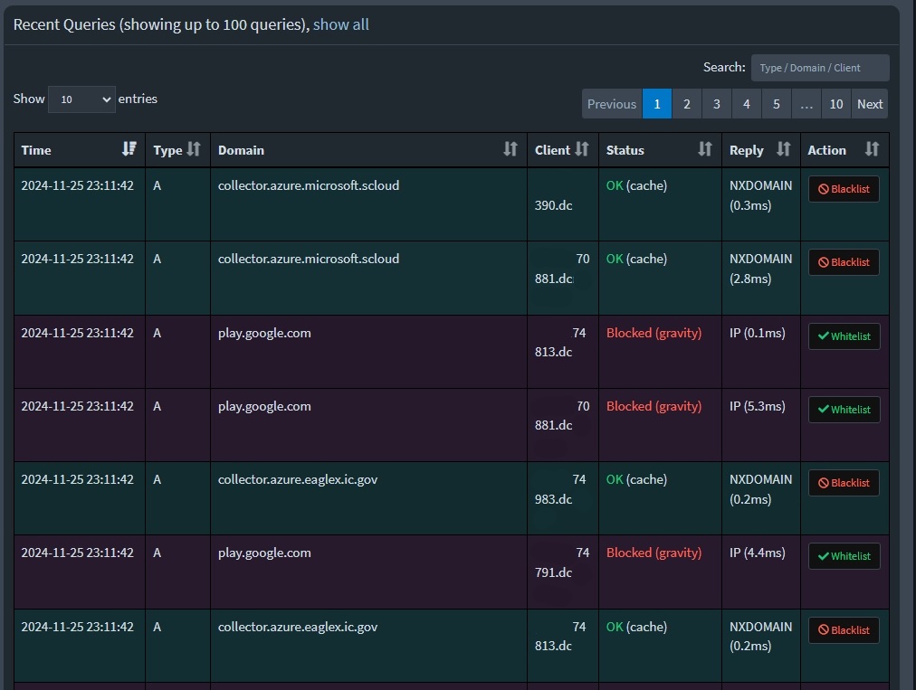Blacklist collector.azure.microsoft.scloud in the first row
916x690 pixels.
[843, 188]
